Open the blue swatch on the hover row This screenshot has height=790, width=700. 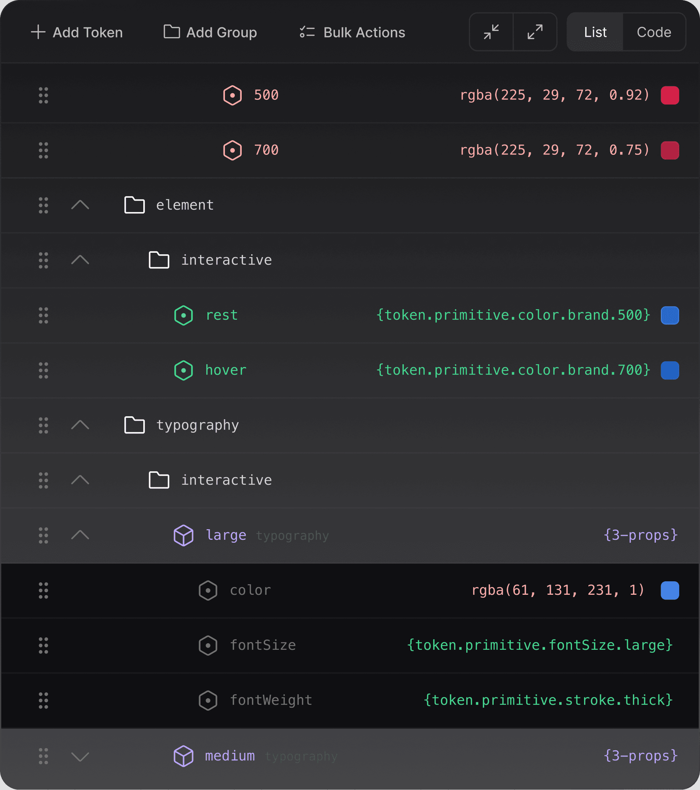tap(670, 370)
